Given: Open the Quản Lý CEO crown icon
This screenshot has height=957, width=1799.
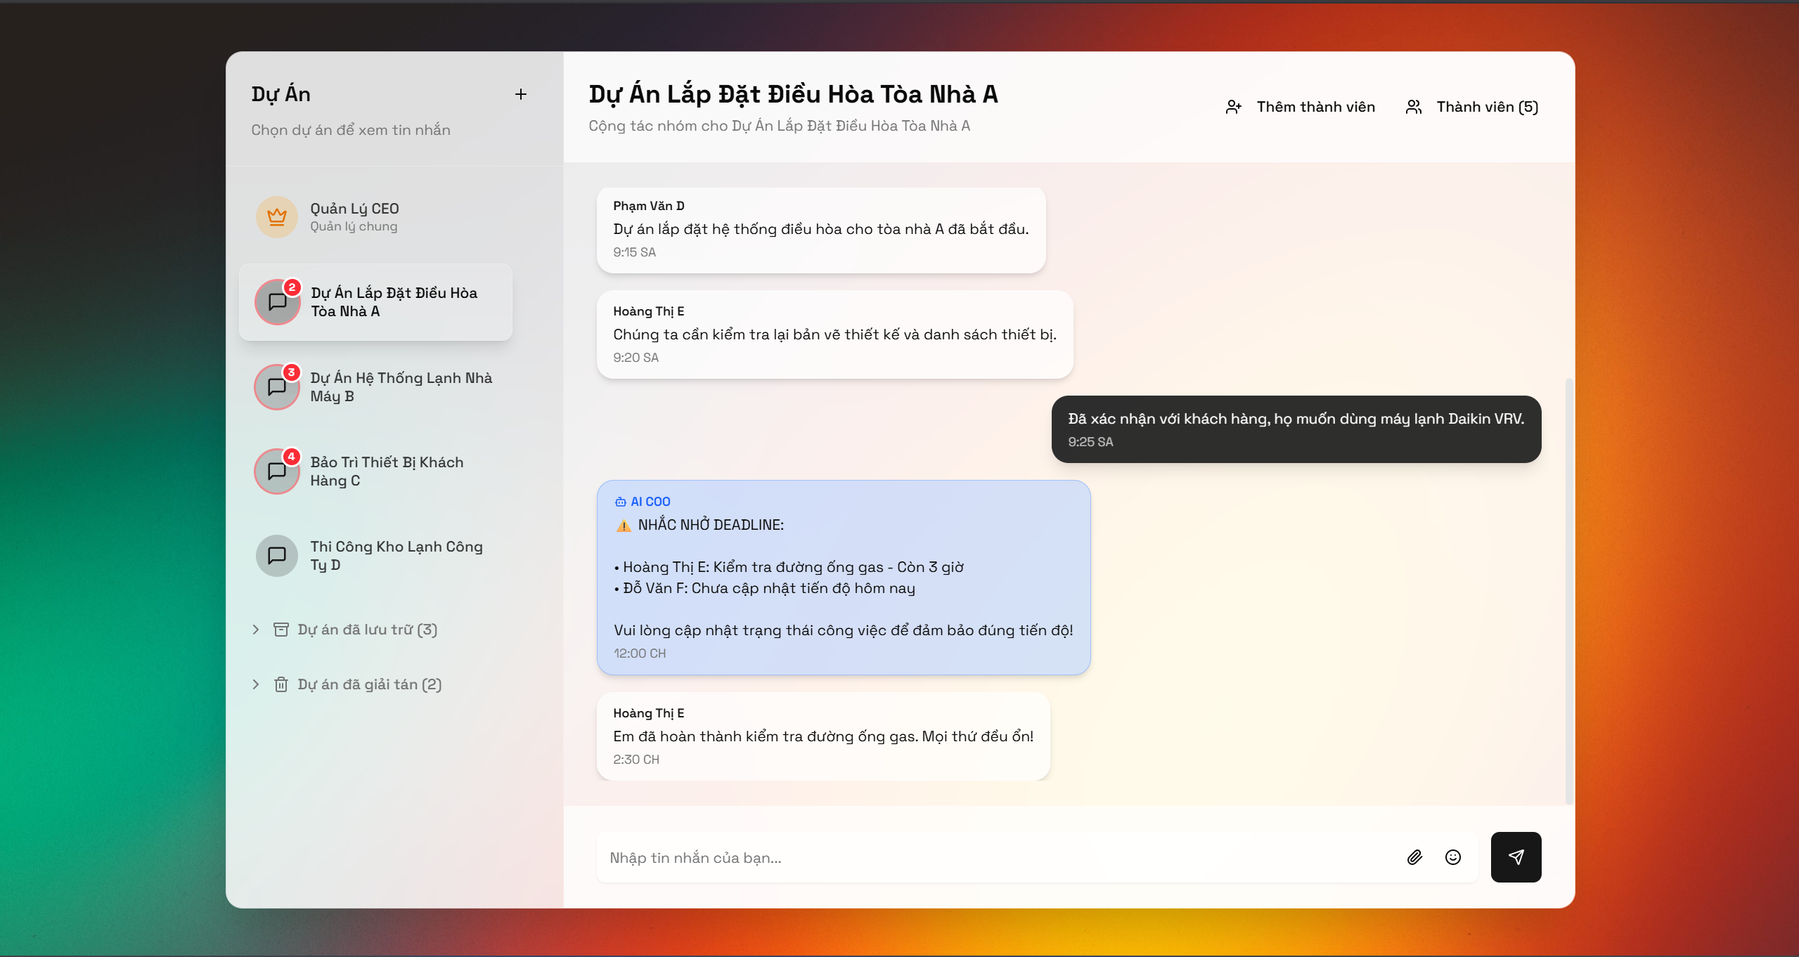Looking at the screenshot, I should [276, 216].
